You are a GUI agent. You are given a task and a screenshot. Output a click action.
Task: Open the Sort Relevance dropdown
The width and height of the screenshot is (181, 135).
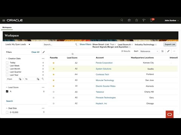(149, 51)
